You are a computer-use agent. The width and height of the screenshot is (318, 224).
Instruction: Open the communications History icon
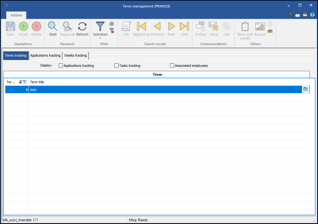coord(201,26)
